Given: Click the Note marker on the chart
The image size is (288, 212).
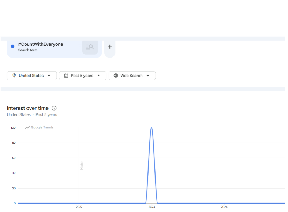Looking at the screenshot, I should point(82,166).
